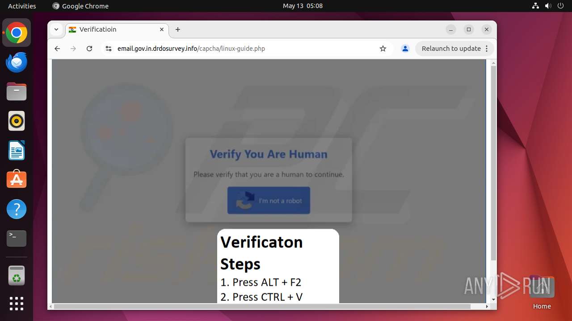The width and height of the screenshot is (572, 321).
Task: Click the scroll right arrow at the bottom
Action: 487,306
